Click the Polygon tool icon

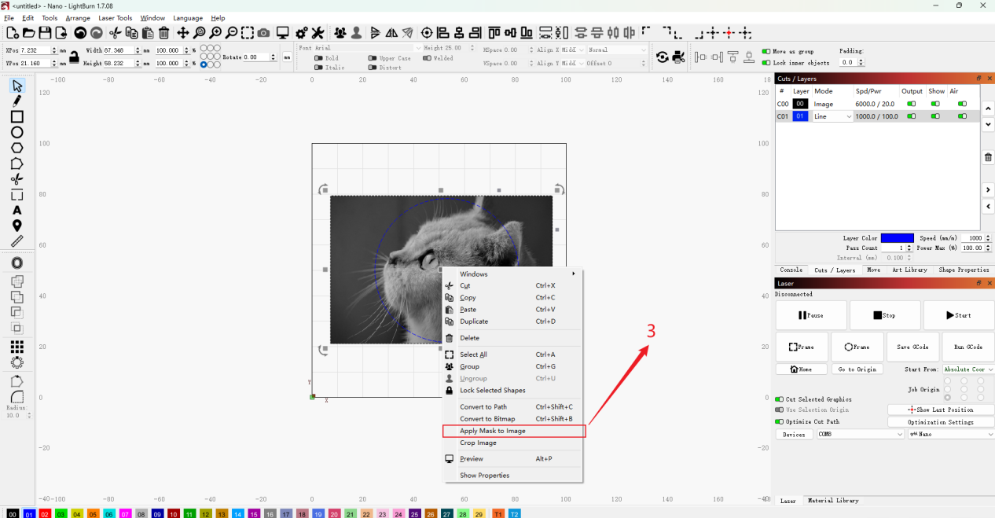point(17,148)
